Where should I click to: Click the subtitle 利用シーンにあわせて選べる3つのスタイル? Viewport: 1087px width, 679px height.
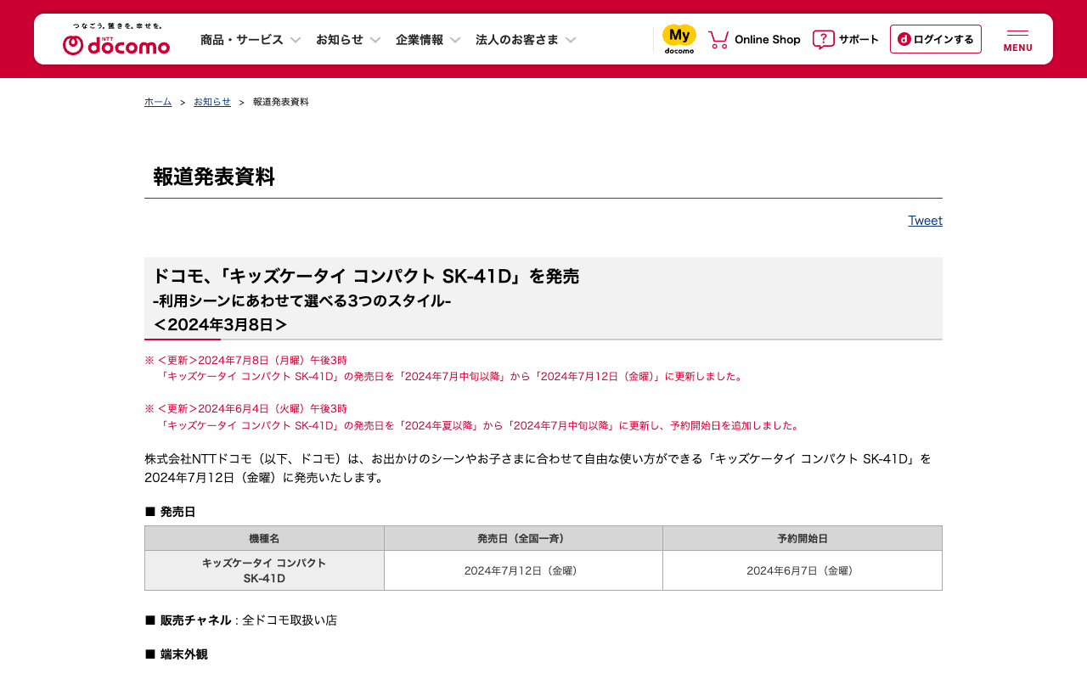[301, 300]
